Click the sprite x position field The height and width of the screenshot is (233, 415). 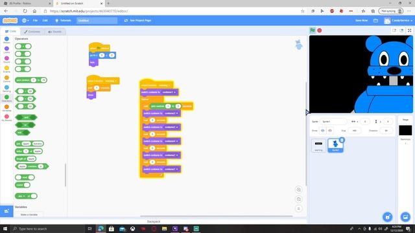pos(365,122)
